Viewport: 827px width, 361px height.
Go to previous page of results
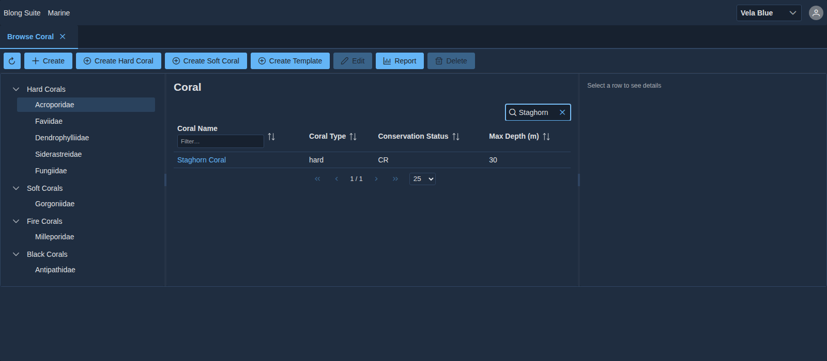coord(336,179)
